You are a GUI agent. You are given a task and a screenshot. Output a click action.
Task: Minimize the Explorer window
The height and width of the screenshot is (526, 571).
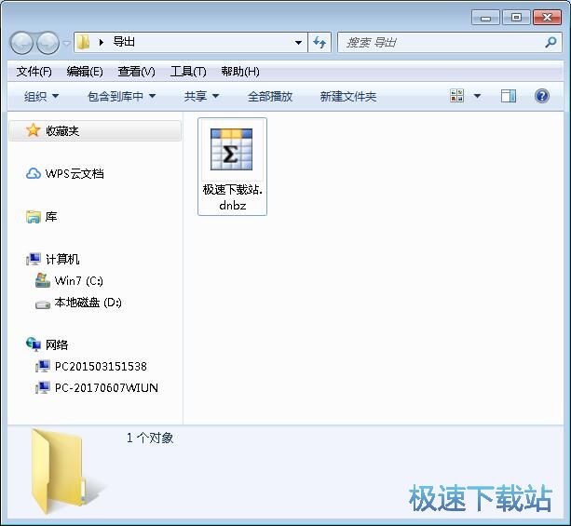point(485,18)
